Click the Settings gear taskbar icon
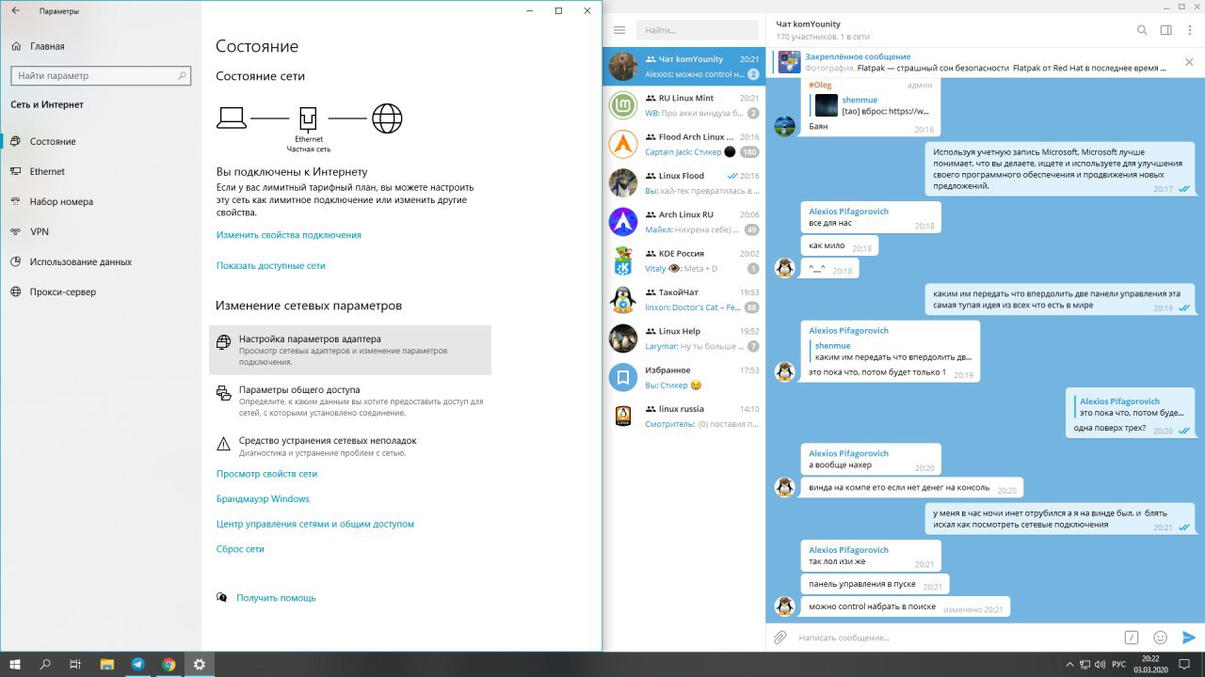 (200, 664)
